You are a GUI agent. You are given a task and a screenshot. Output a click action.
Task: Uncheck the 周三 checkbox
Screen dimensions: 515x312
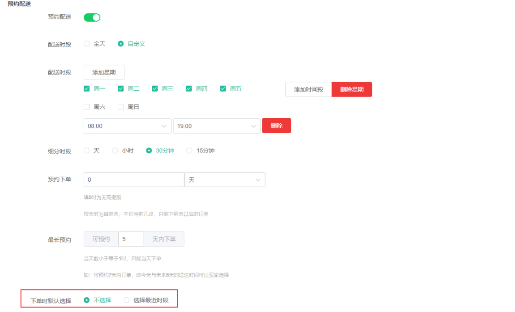click(155, 89)
